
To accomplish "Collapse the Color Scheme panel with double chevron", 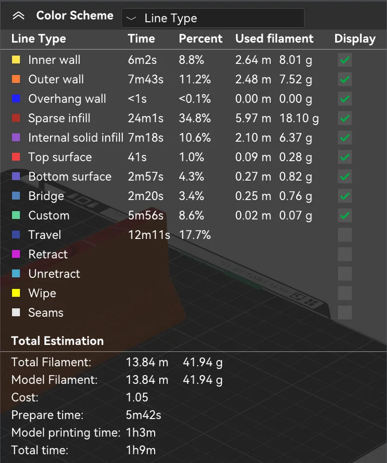I will (19, 16).
